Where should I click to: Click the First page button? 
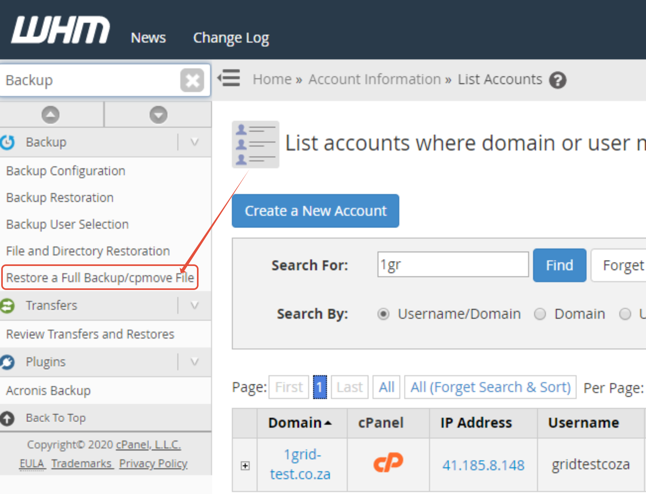pyautogui.click(x=289, y=387)
